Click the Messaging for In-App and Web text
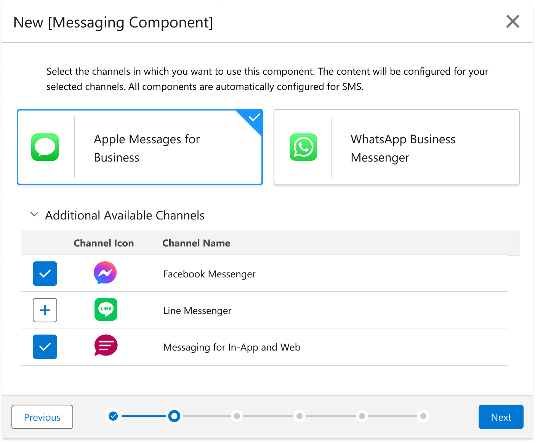The height and width of the screenshot is (442, 535). coord(232,347)
